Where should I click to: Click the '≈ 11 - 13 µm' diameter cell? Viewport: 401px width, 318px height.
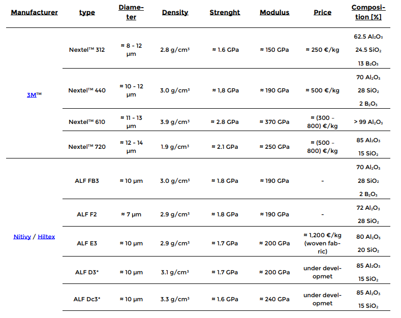(x=131, y=122)
